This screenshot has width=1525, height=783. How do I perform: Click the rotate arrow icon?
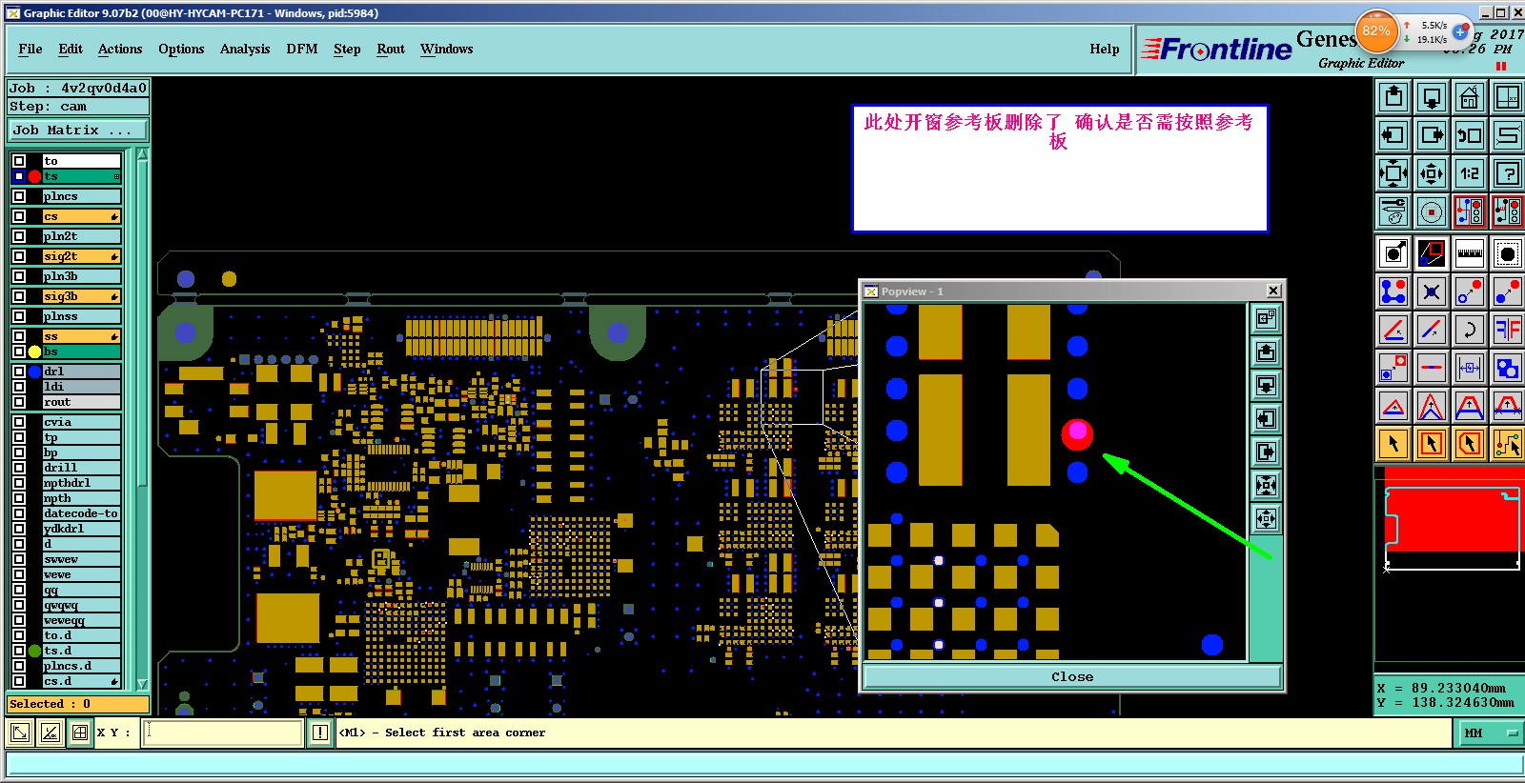tap(1470, 330)
